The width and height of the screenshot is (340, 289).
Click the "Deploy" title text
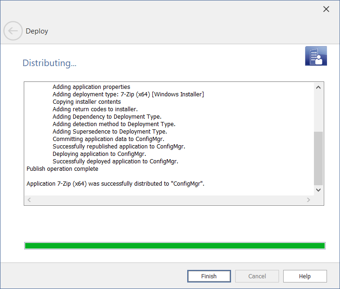tap(37, 31)
